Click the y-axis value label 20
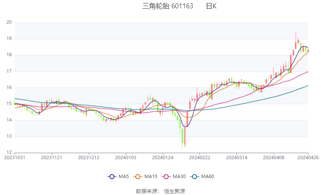 [x=9, y=22]
